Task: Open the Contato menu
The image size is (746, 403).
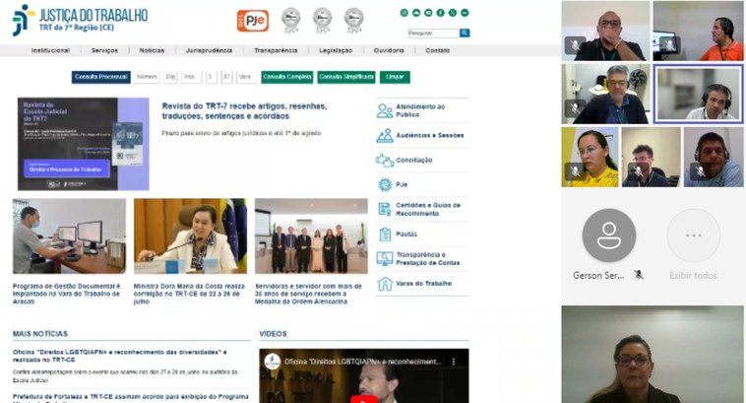Action: (438, 50)
